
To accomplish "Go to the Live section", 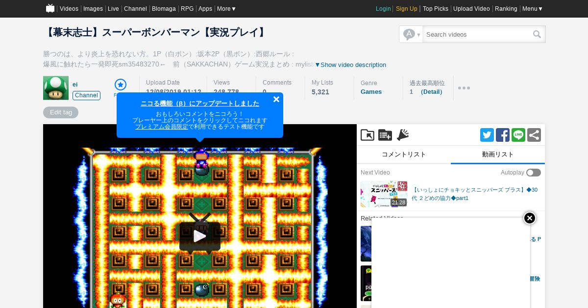I will [113, 9].
